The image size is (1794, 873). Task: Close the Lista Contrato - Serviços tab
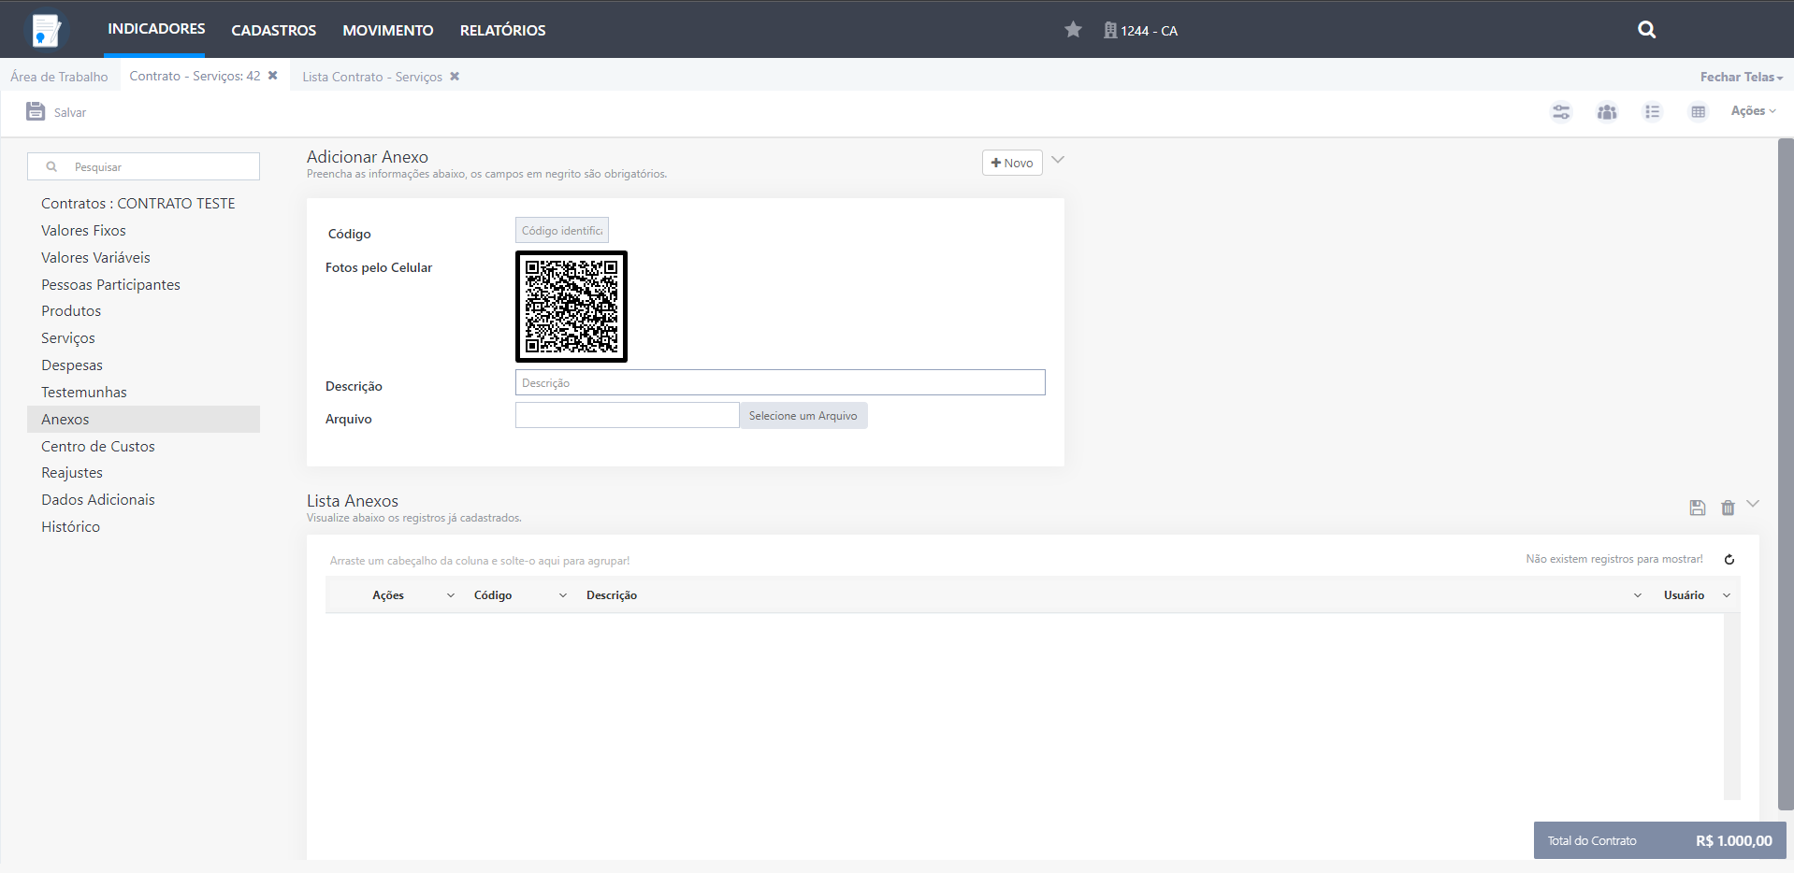coord(455,77)
